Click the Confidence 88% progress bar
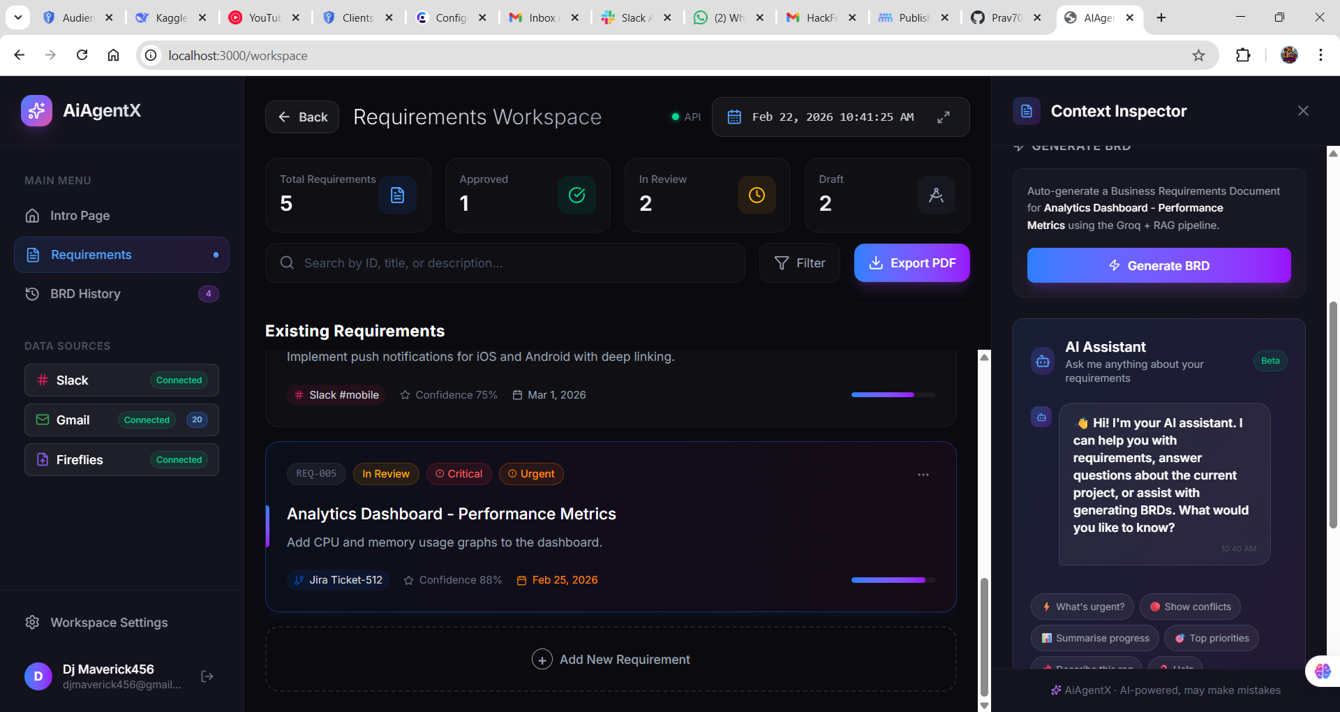Image resolution: width=1340 pixels, height=712 pixels. 891,580
